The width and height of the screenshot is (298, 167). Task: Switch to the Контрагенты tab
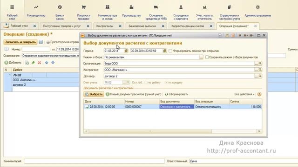coord(105,26)
